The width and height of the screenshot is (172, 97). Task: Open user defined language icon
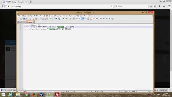tap(85, 19)
